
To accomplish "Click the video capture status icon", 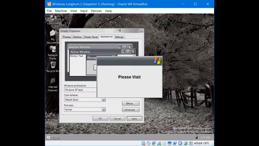I will [x=175, y=143].
